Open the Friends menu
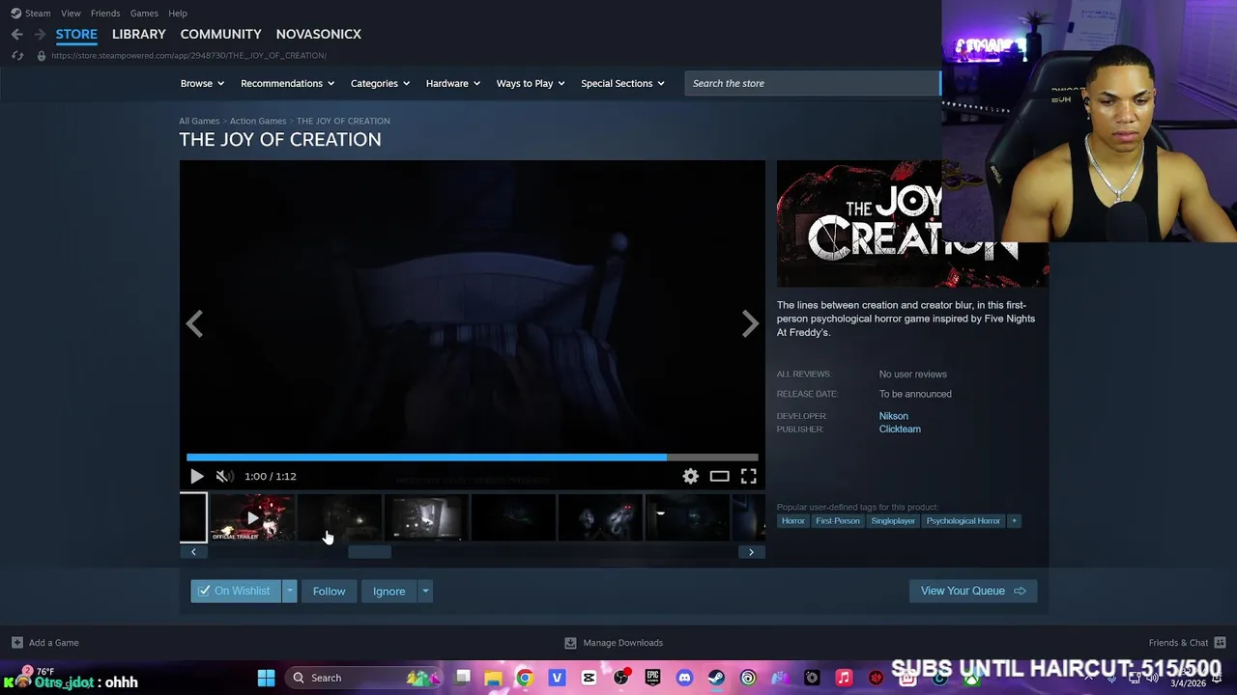The image size is (1237, 695). click(105, 13)
